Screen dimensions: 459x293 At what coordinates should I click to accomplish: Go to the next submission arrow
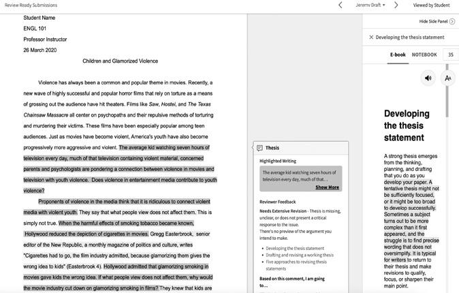[x=396, y=5]
